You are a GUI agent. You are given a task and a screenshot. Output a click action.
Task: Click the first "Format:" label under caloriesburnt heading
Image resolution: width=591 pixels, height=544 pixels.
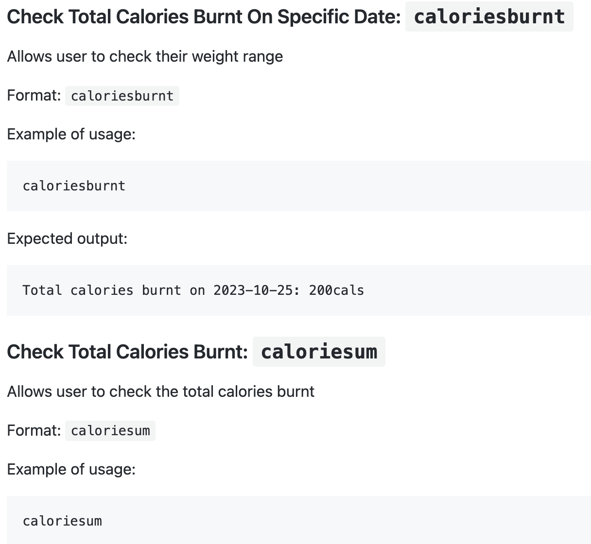[34, 95]
